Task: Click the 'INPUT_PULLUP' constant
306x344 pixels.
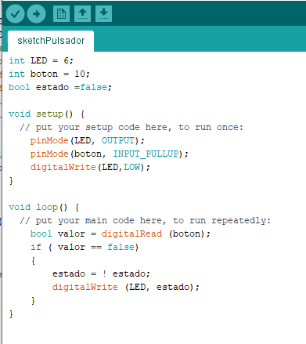Action: pos(146,154)
